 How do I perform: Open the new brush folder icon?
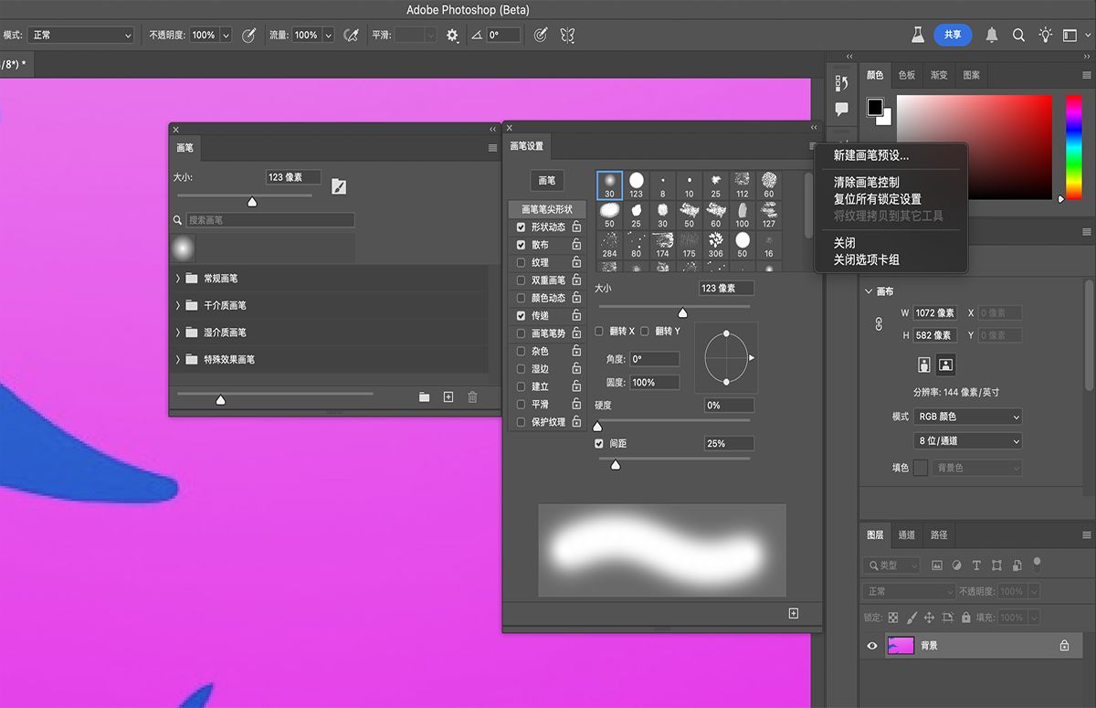coord(423,396)
